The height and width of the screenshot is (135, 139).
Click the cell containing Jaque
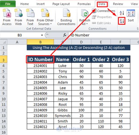[x=63, y=99]
